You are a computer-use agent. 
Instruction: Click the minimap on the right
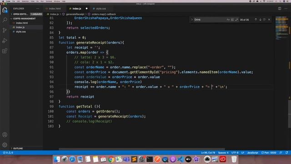(282, 28)
